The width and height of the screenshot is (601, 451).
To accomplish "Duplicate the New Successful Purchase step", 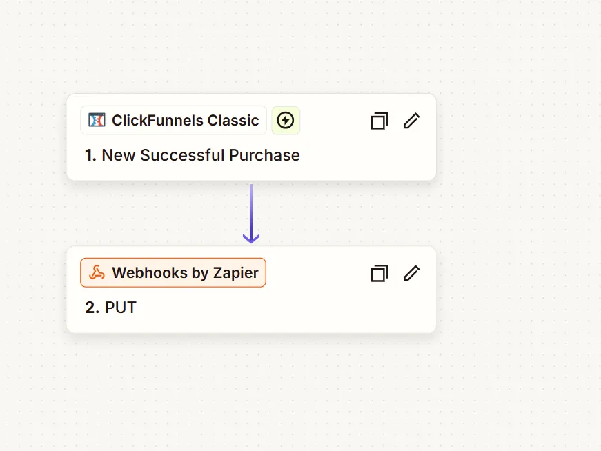I will click(380, 121).
